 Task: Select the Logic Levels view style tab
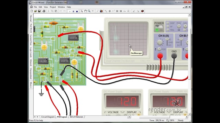pos(31,52)
